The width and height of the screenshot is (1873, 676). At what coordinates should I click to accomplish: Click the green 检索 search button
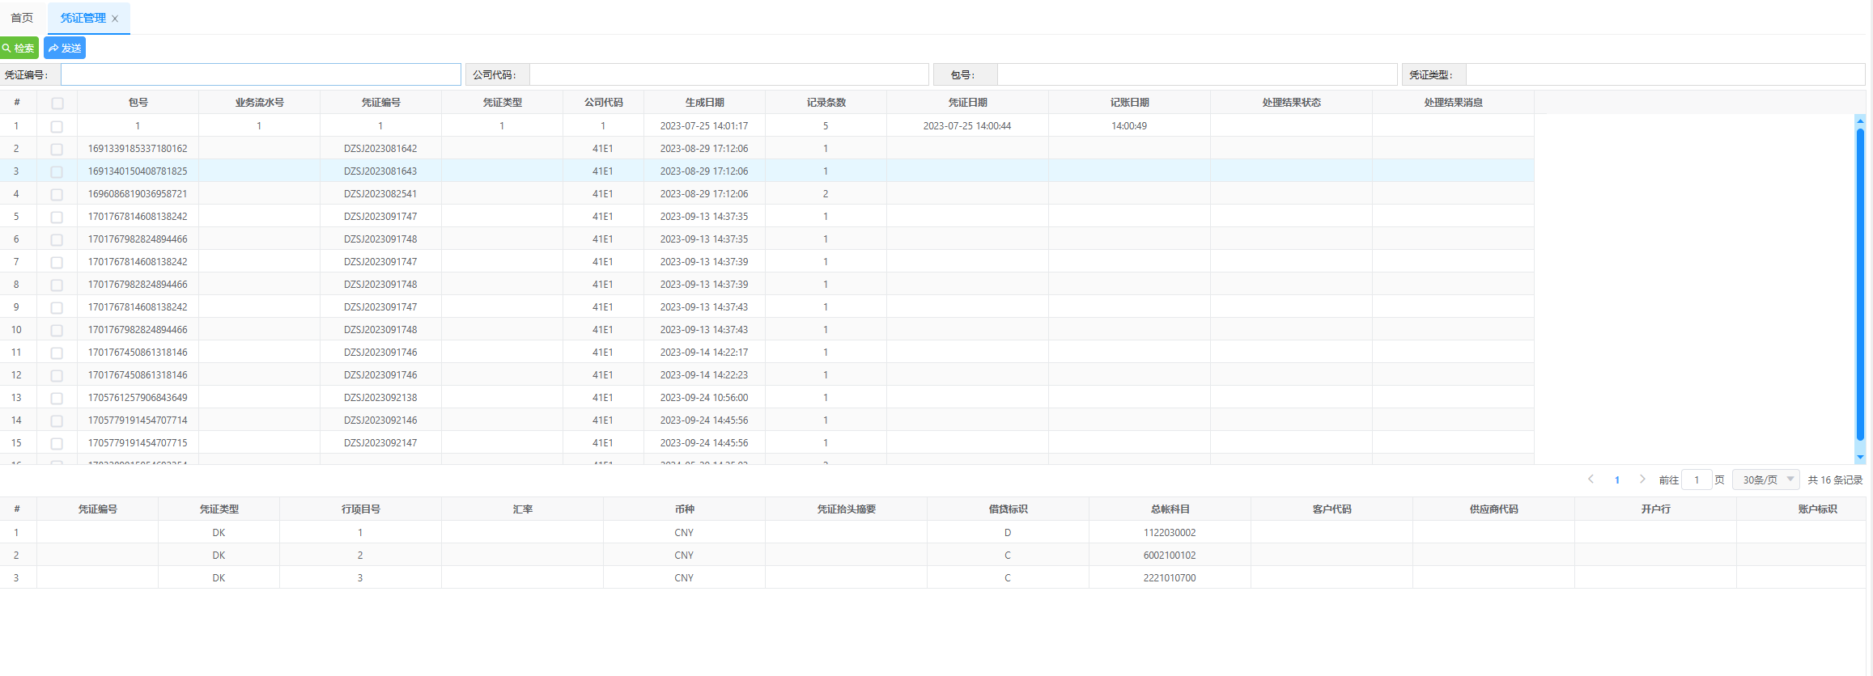(x=19, y=49)
